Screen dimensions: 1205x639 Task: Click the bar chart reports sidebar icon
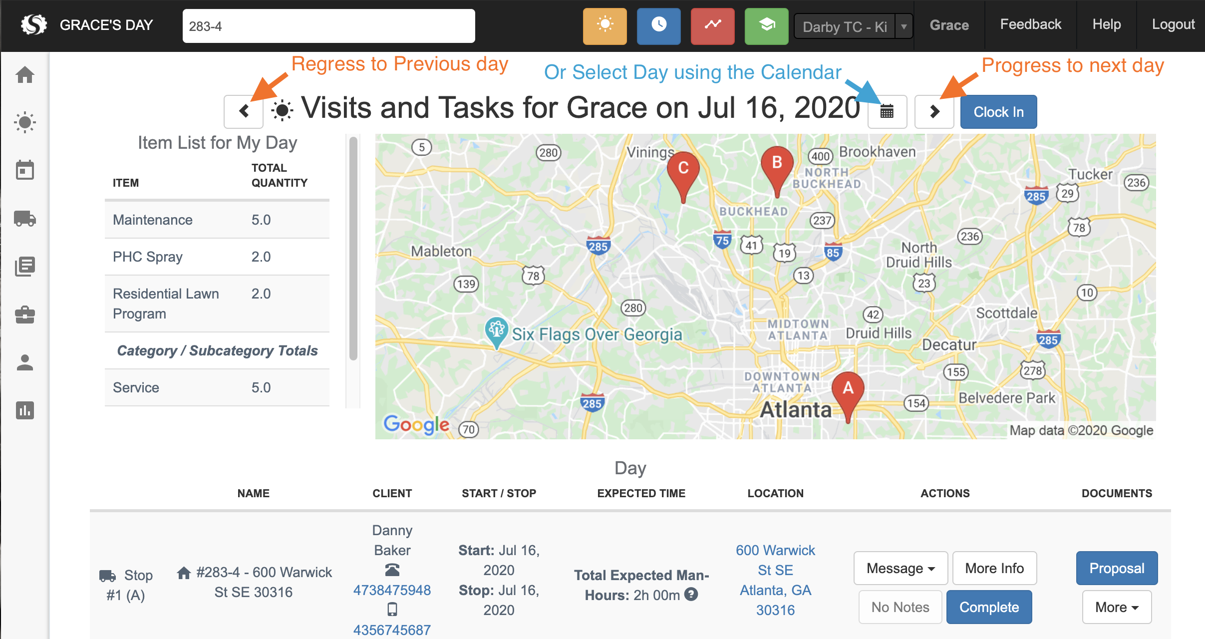25,410
